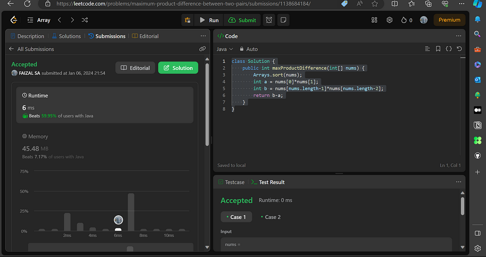Screen dimensions: 486x257
Task: Open the tools briefcase sidebar icon
Action: coord(477,49)
